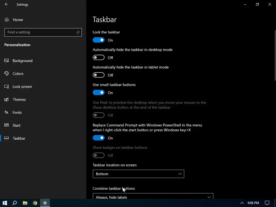Screen dimensions: 276x207
Task: Show hidden system tray icons
Action: tap(242, 203)
